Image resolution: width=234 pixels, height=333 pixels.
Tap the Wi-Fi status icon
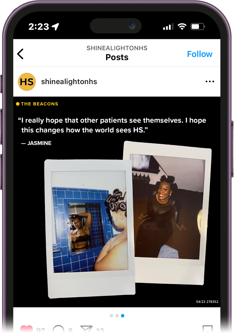(x=182, y=27)
